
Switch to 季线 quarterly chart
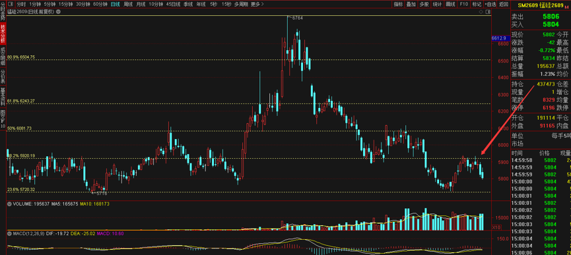(188, 5)
